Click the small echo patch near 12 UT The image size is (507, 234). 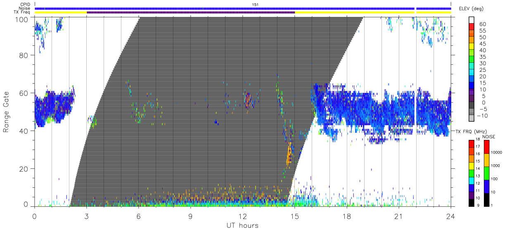248,100
